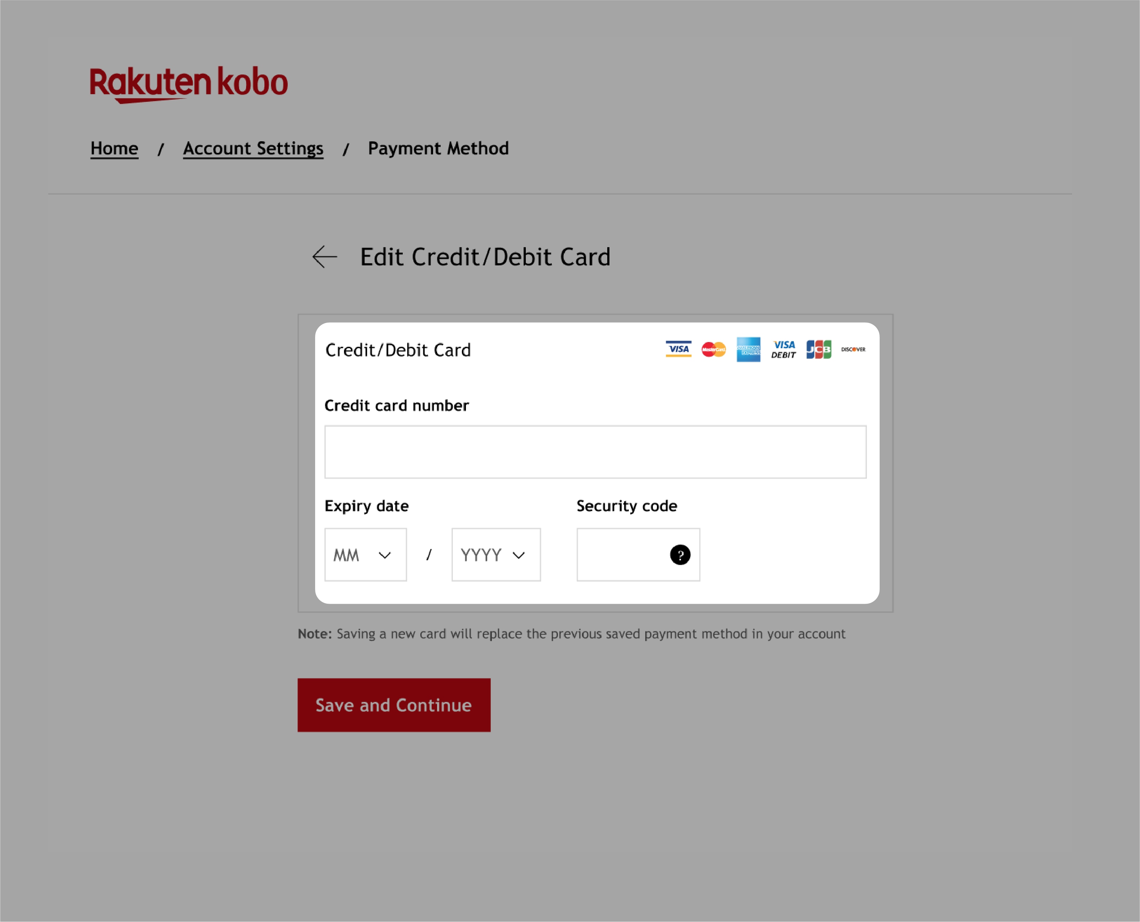Select the credit card number input field

tap(596, 452)
